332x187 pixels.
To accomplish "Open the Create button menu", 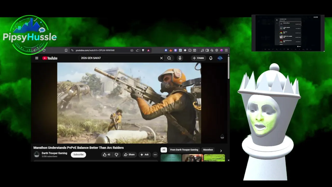I will [x=198, y=58].
